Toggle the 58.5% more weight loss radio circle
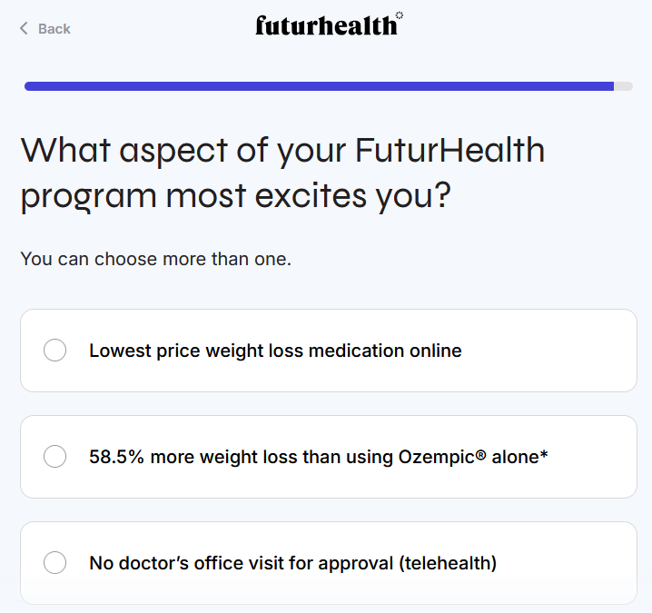The height and width of the screenshot is (613, 652). click(x=55, y=457)
